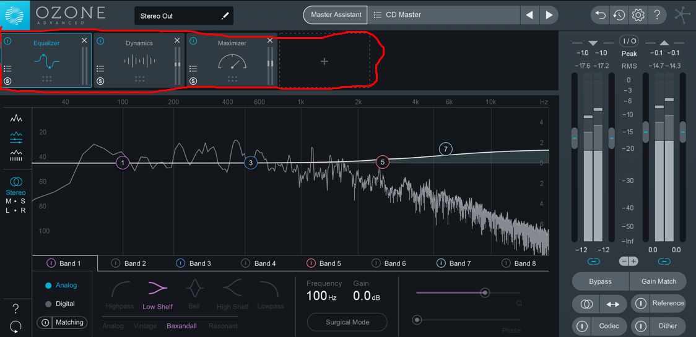Toggle Equalizer module power
Screen dimensions: 696x337
point(8,41)
